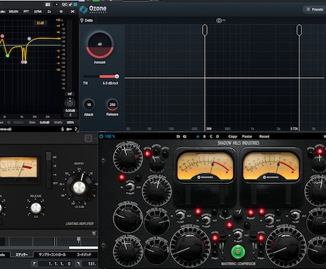Click the key license icon in EQ footer
This screenshot has height=269, width=326.
pyautogui.click(x=69, y=129)
